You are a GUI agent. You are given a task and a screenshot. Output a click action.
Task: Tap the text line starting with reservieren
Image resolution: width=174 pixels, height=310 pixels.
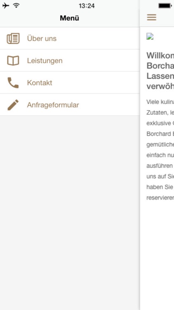pos(160,198)
